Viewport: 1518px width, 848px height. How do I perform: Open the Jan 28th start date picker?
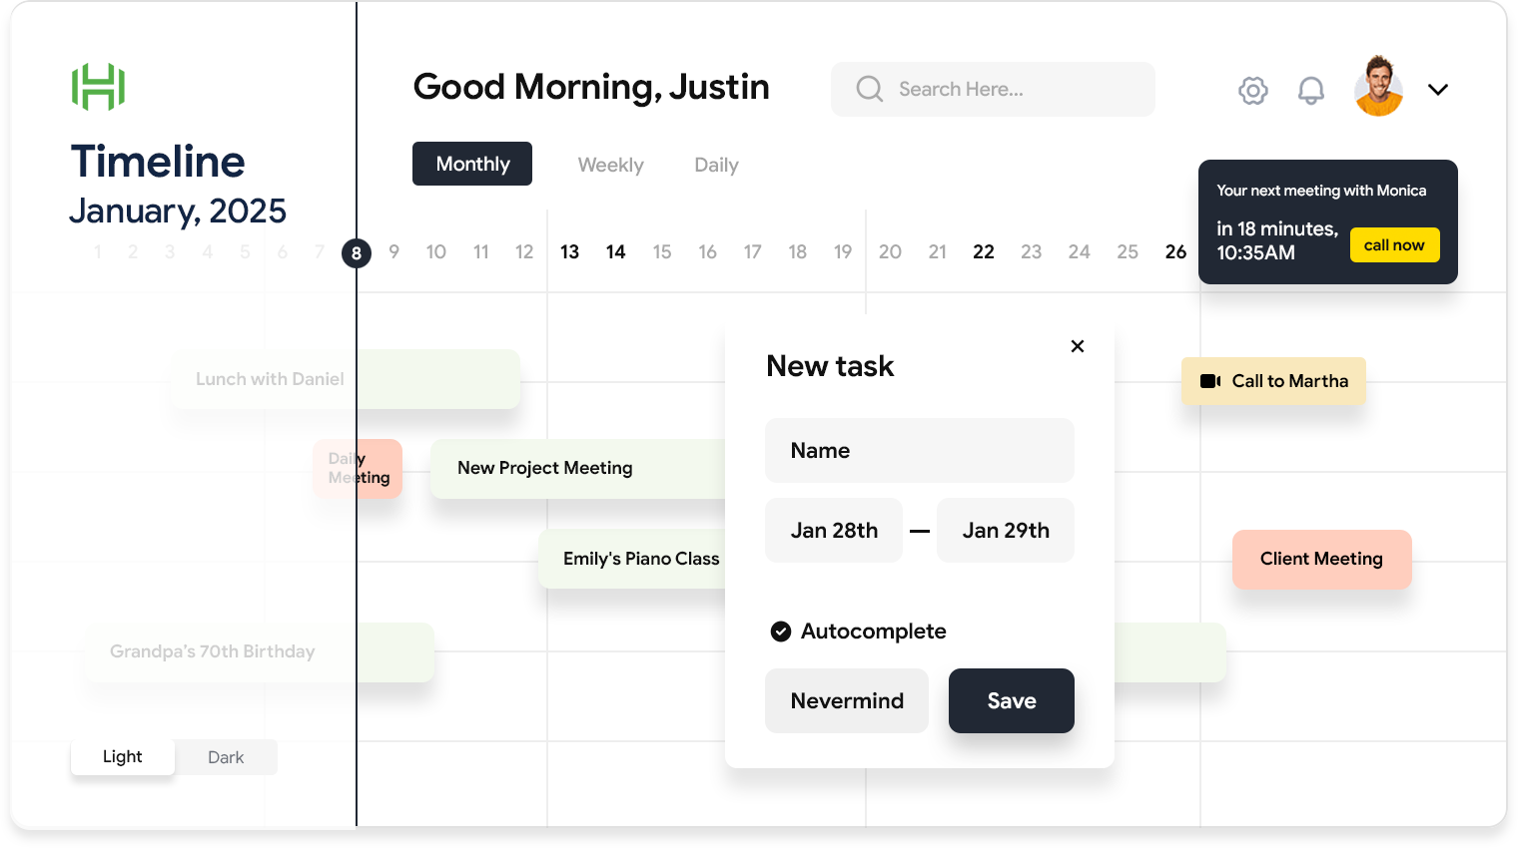pyautogui.click(x=834, y=531)
